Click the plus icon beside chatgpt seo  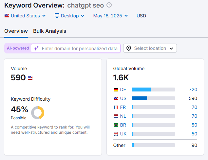[x=109, y=5]
